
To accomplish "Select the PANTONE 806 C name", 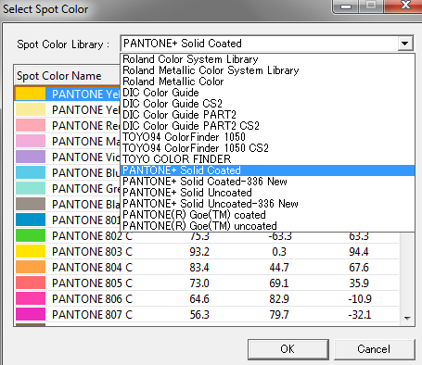I will point(93,299).
